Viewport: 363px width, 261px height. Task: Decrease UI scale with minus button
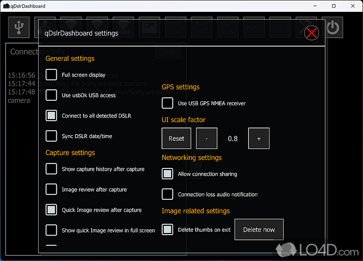pos(206,138)
